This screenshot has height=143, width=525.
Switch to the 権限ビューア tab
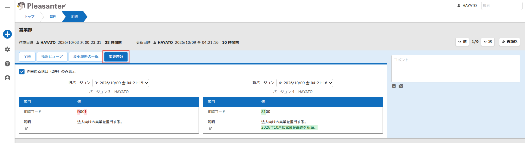click(x=52, y=57)
